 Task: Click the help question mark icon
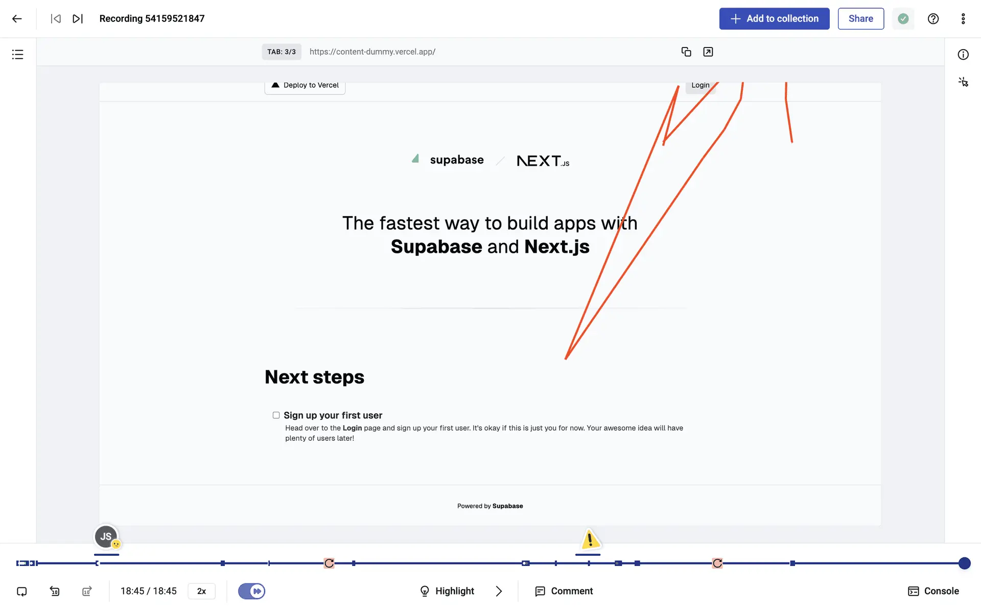(x=933, y=19)
